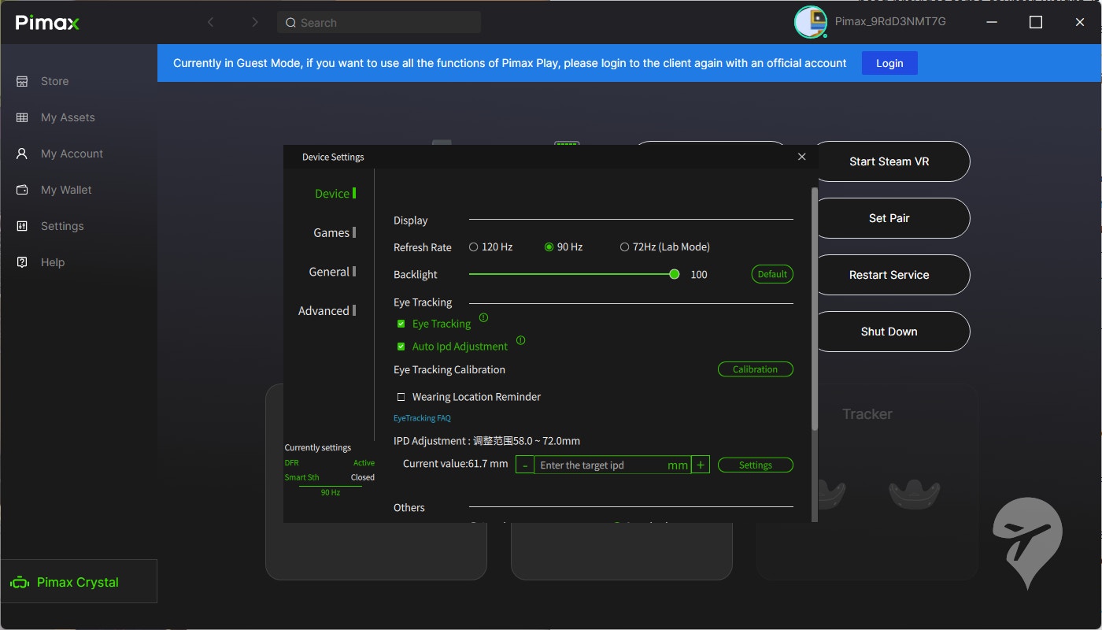Viewport: 1102px width, 630px height.
Task: Click the info icon beside Eye Tracking
Action: (x=483, y=318)
